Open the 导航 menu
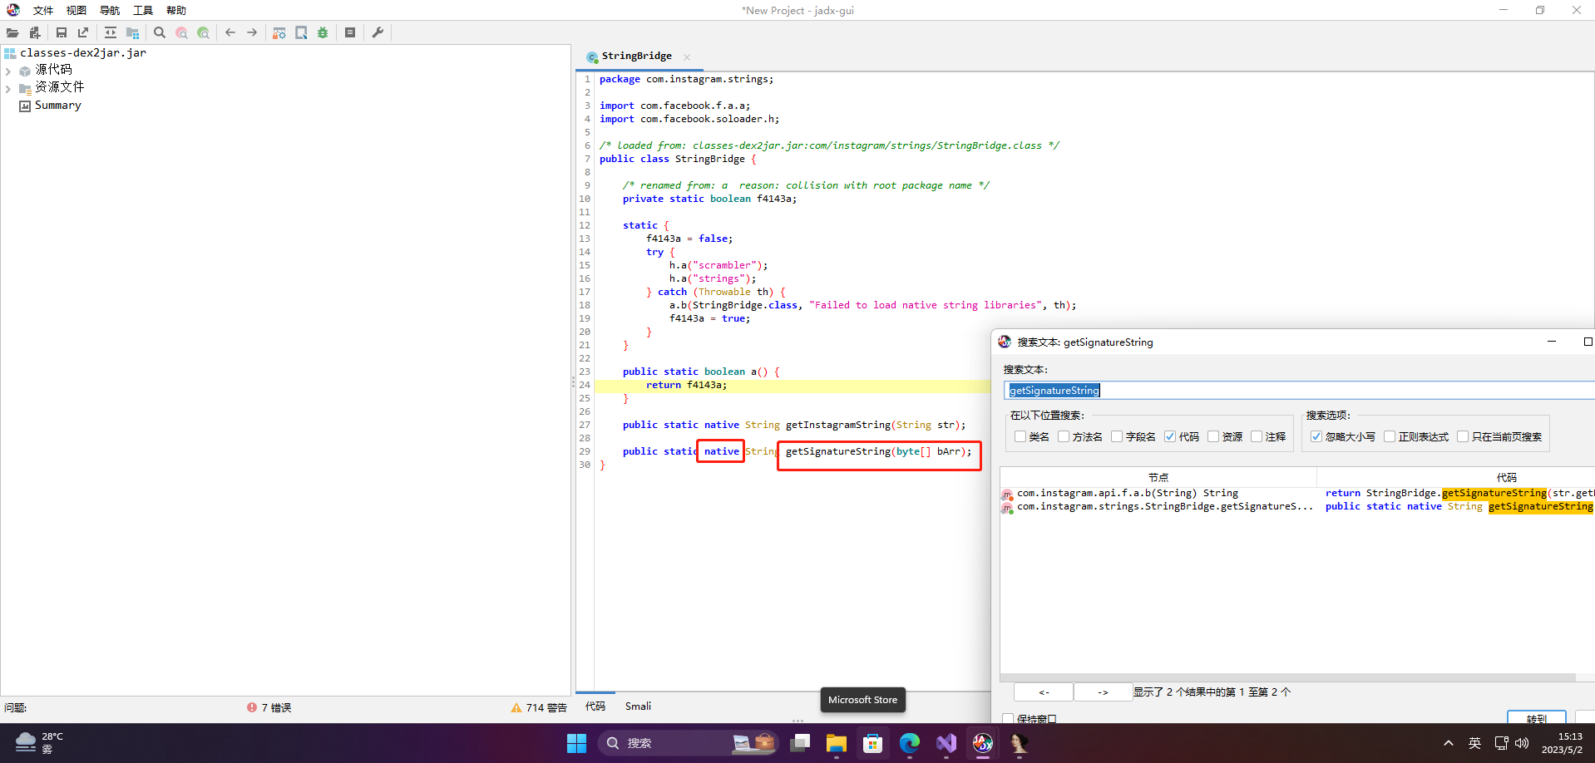The image size is (1595, 763). (110, 10)
